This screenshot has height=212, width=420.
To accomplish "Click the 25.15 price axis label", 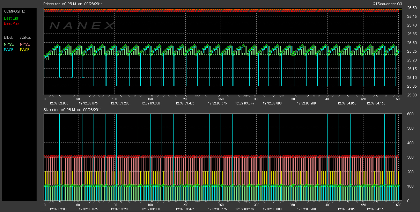I will point(411,69).
